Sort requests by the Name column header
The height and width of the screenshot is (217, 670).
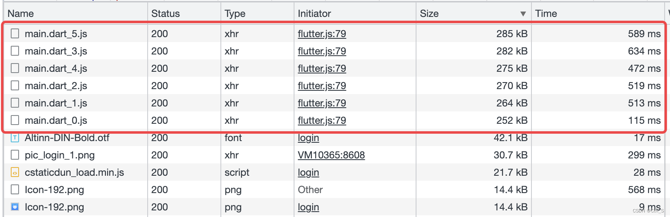pos(21,14)
